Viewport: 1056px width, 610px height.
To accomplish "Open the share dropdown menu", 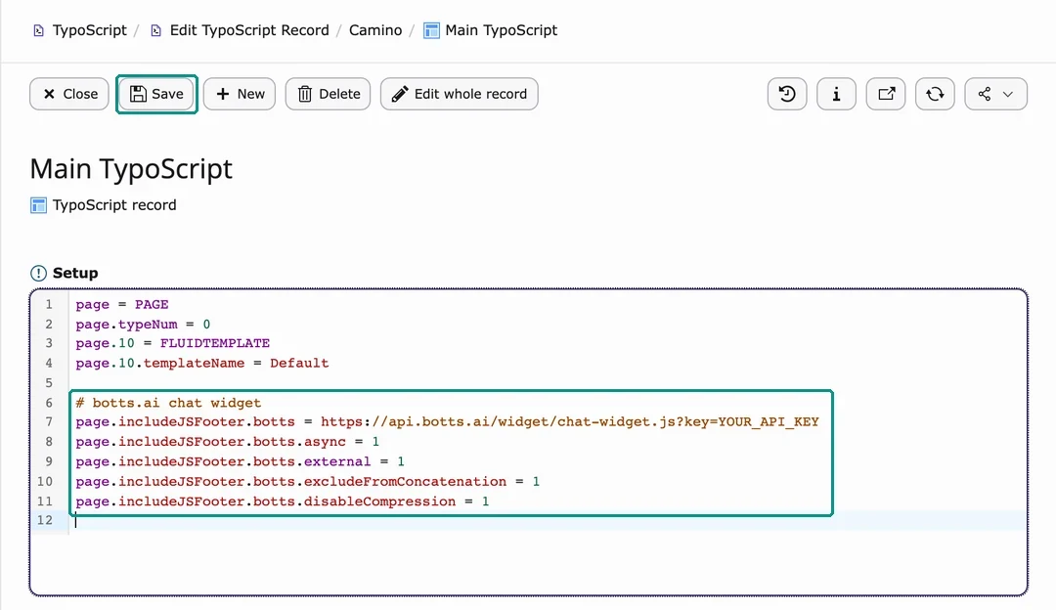I will [x=996, y=94].
